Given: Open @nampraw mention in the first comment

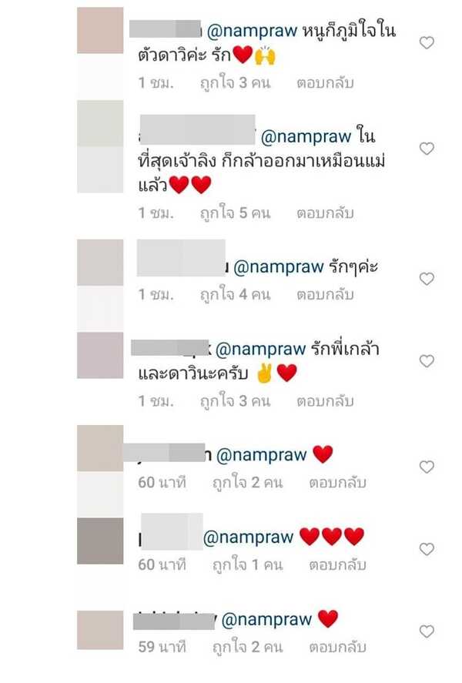Looking at the screenshot, I should point(252,32).
